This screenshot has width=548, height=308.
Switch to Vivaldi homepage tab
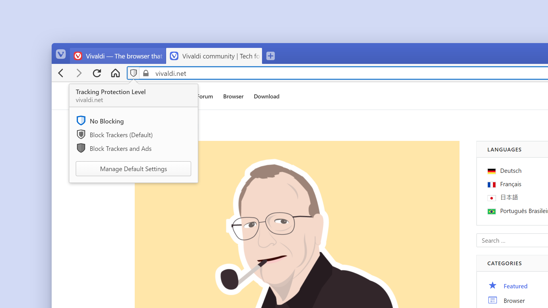[x=117, y=56]
